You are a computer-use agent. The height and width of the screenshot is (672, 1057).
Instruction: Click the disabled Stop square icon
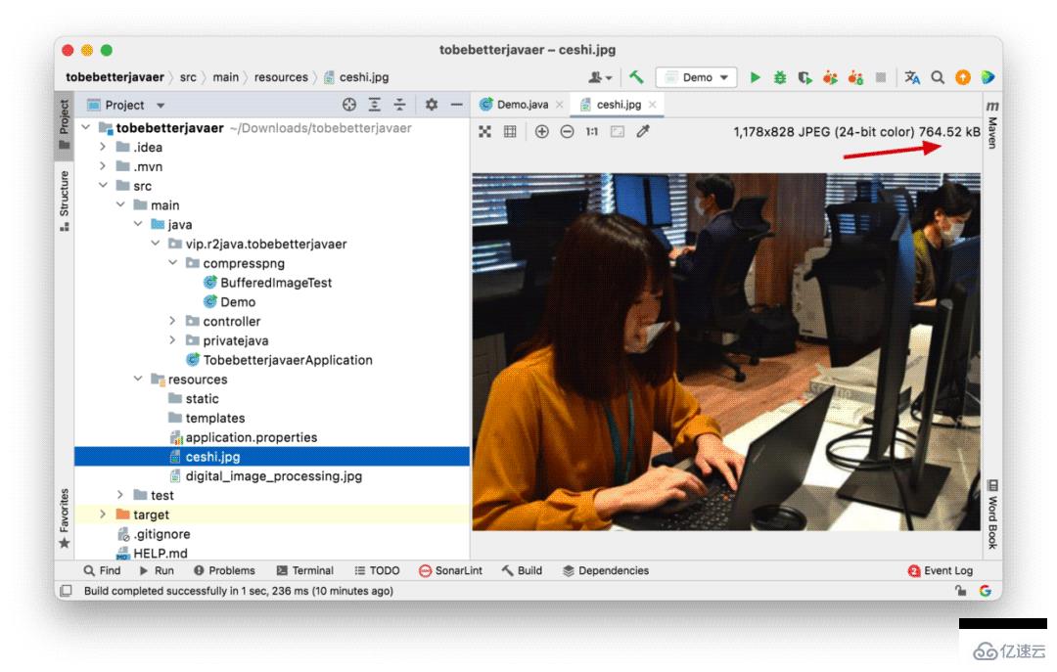point(881,77)
